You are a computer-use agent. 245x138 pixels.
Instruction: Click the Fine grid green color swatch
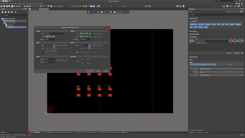(90, 34)
